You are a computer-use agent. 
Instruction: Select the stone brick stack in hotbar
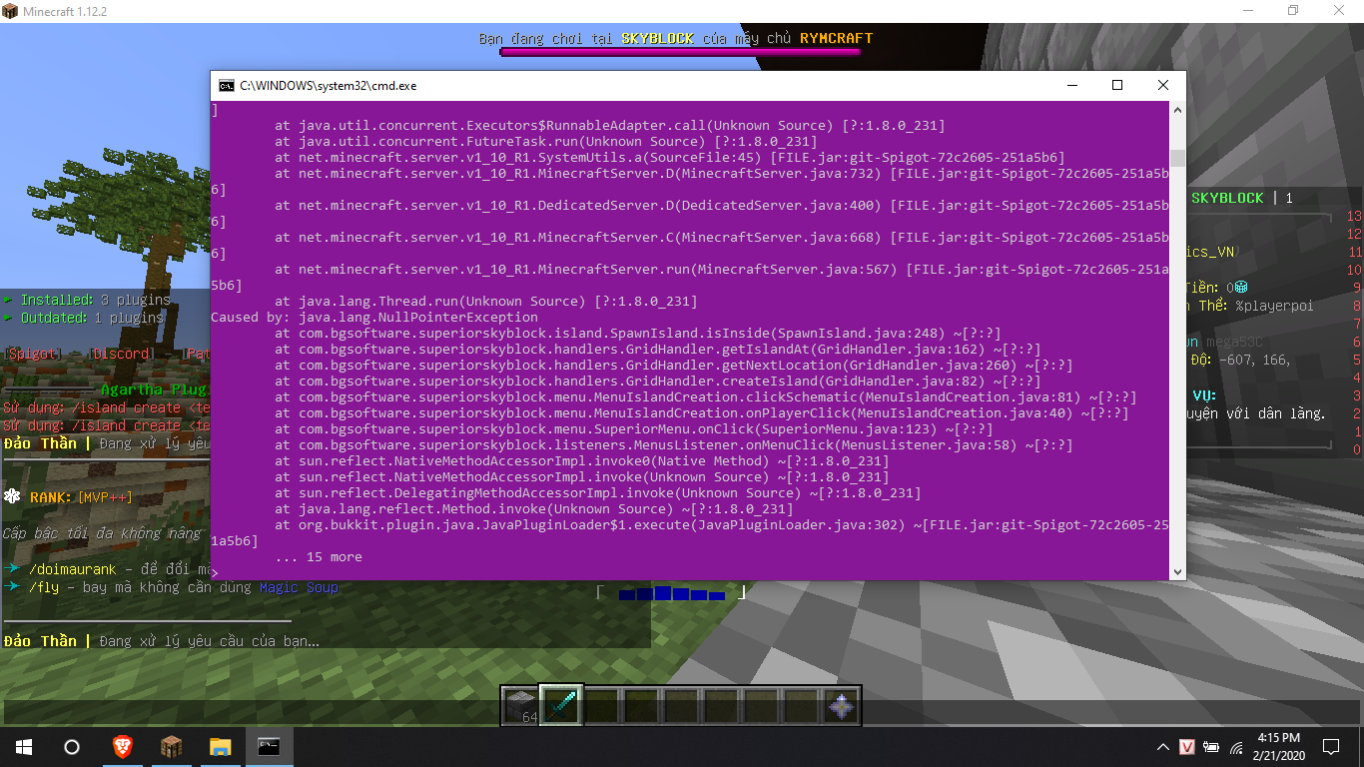(x=520, y=706)
